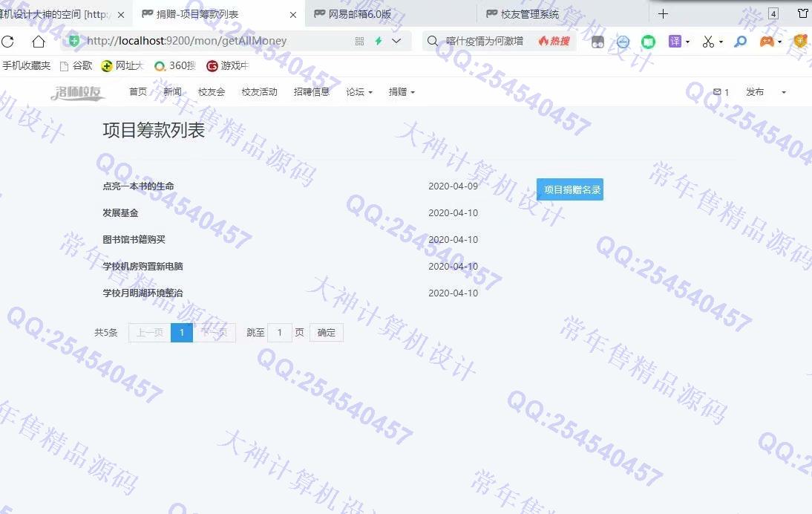Open the 手机收藏夹 bookmark
The width and height of the screenshot is (812, 514).
point(26,66)
